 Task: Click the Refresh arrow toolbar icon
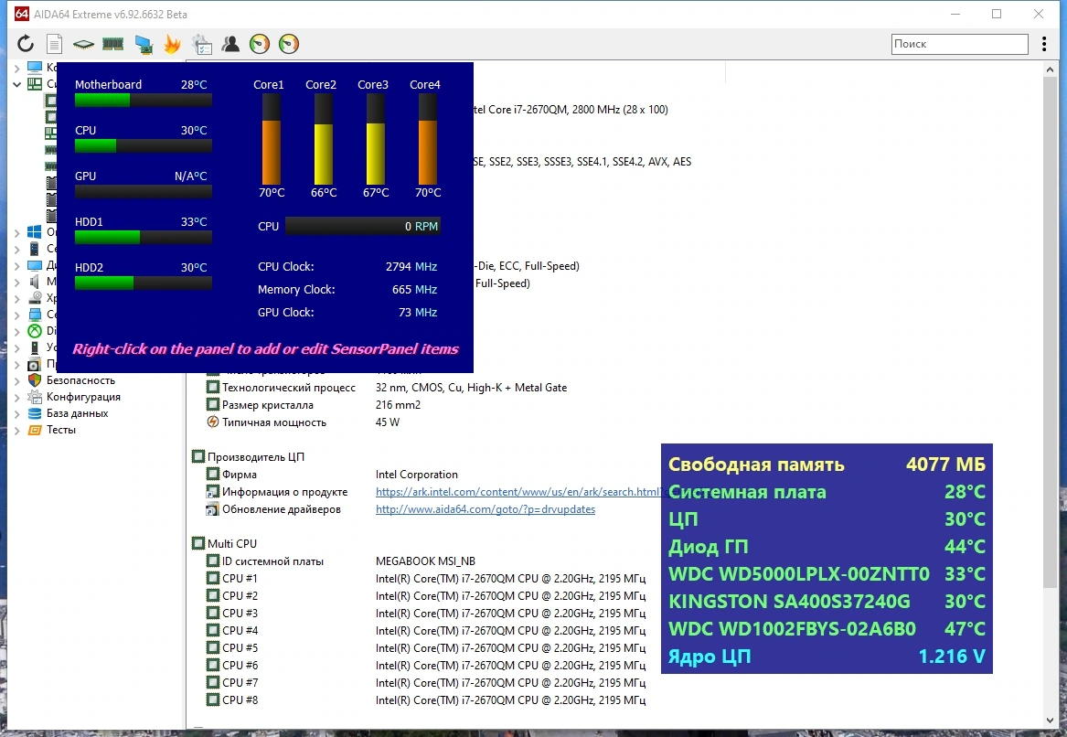coord(26,44)
